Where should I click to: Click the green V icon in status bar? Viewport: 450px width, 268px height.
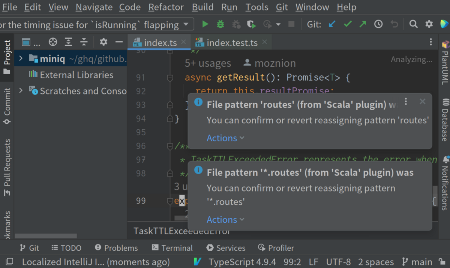pos(198,262)
